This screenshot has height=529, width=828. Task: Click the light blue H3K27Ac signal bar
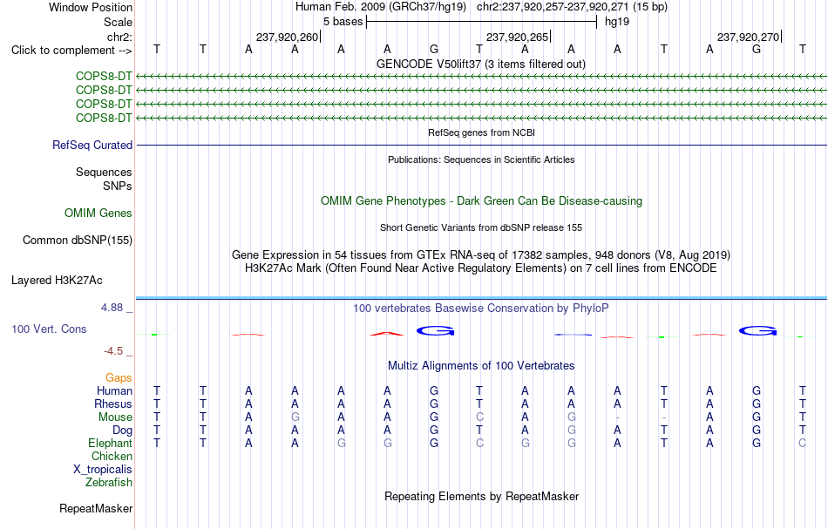click(x=481, y=298)
